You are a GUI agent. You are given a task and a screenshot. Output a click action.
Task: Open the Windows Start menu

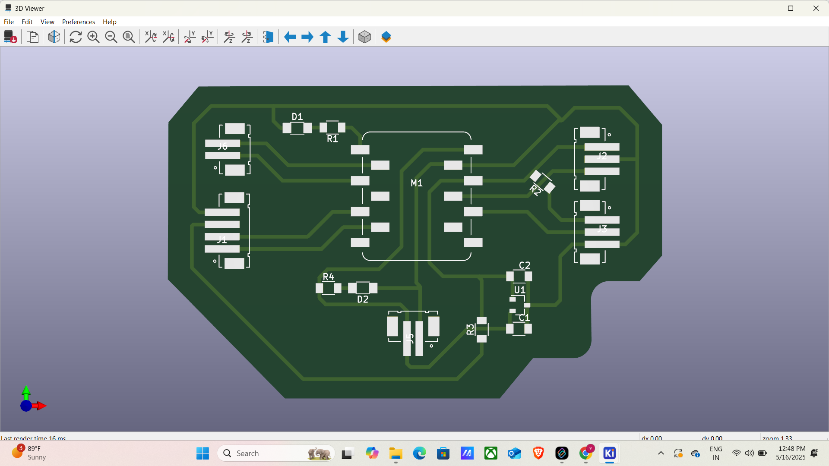tap(203, 453)
